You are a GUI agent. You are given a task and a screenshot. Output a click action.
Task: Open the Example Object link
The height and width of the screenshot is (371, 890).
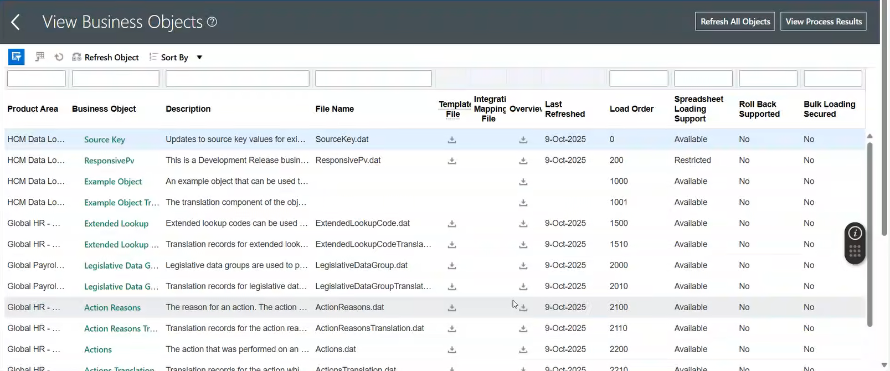(x=113, y=182)
